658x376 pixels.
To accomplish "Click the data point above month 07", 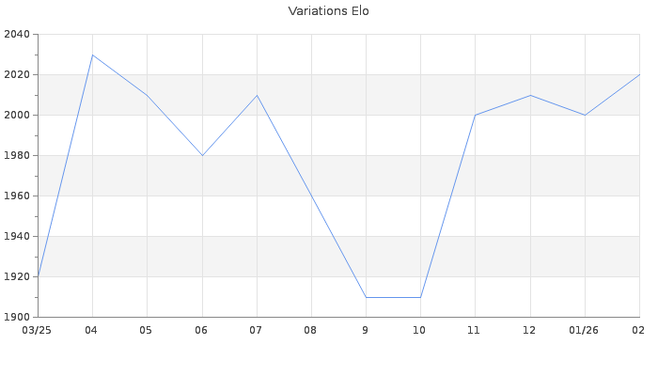I will pos(257,95).
